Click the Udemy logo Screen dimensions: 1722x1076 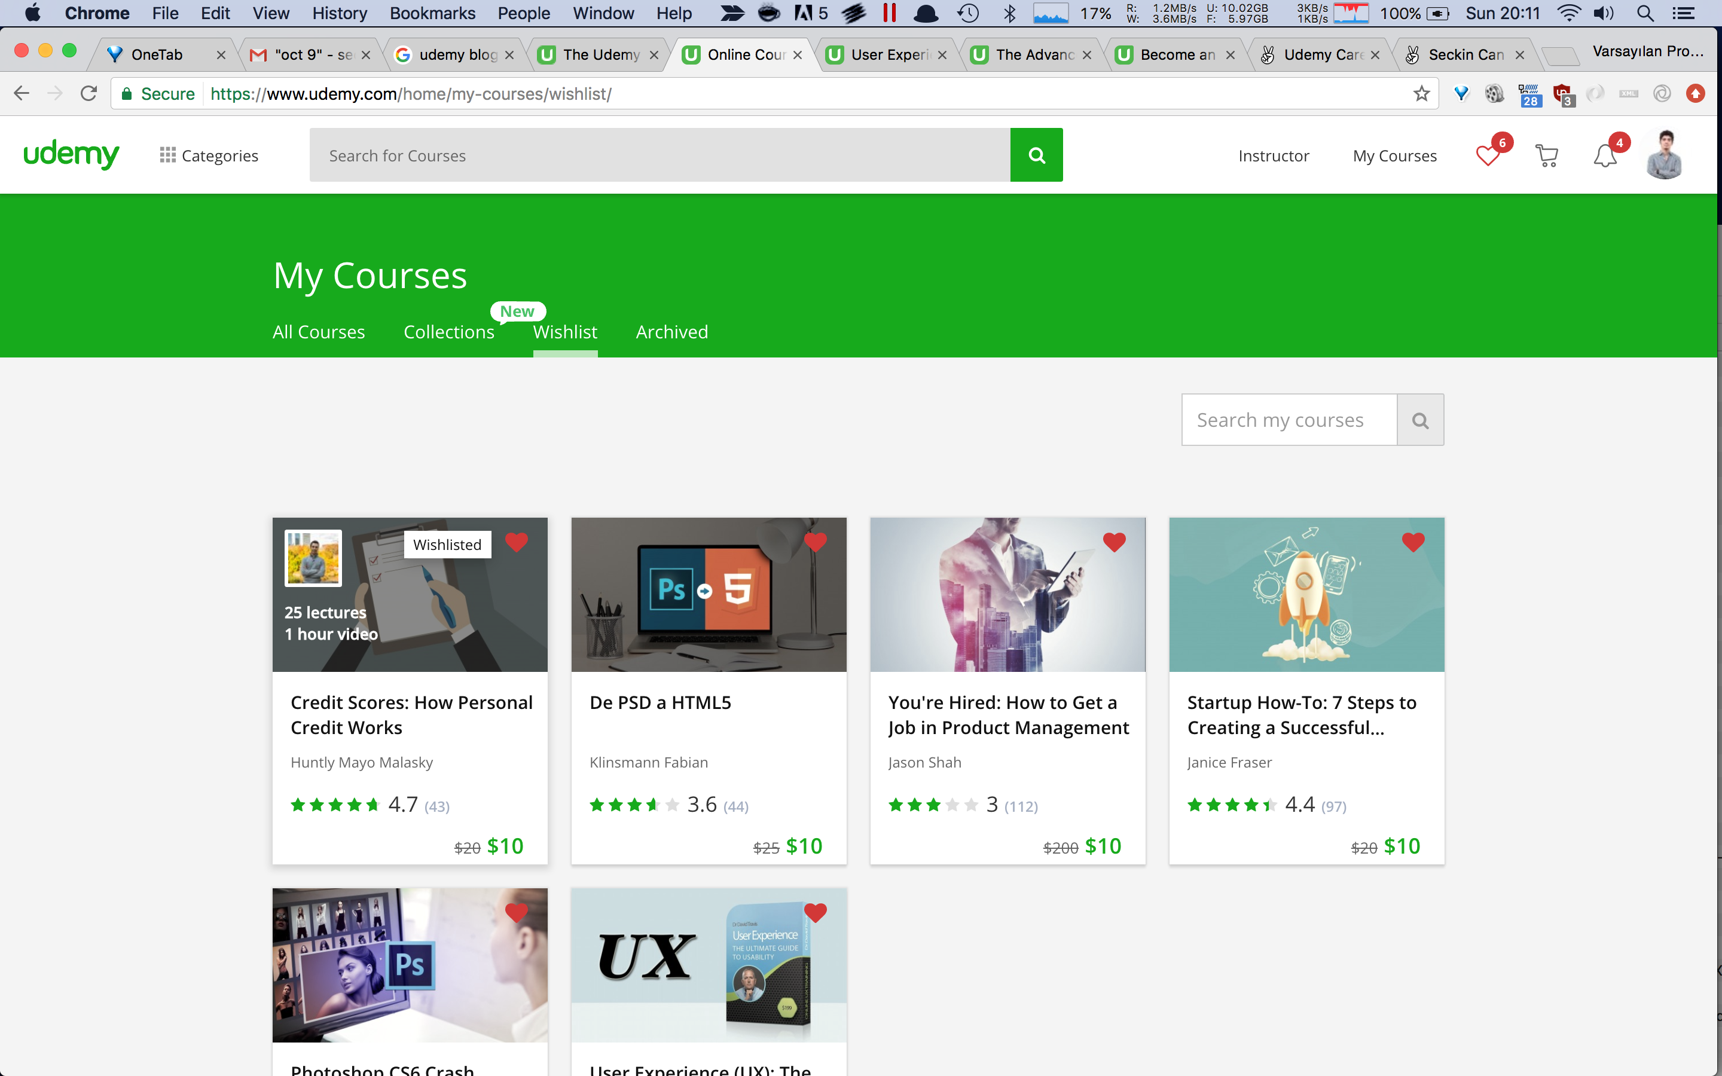(x=71, y=154)
